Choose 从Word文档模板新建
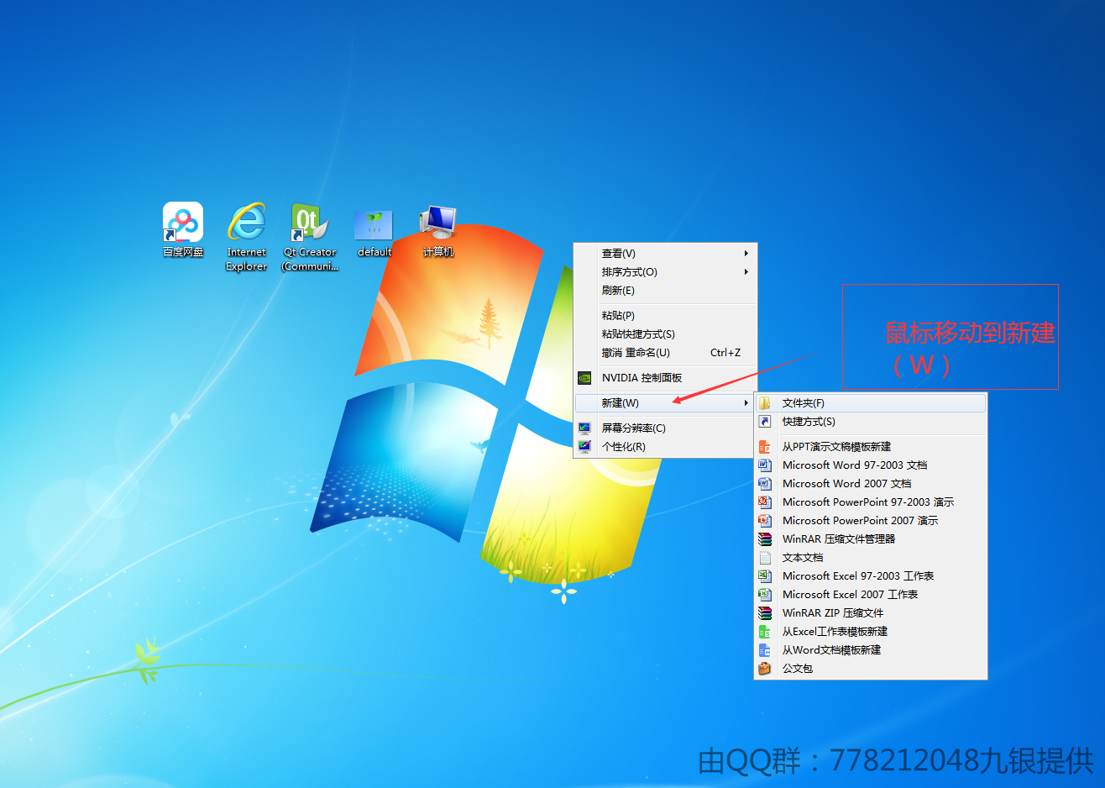The image size is (1105, 788). pyautogui.click(x=871, y=650)
